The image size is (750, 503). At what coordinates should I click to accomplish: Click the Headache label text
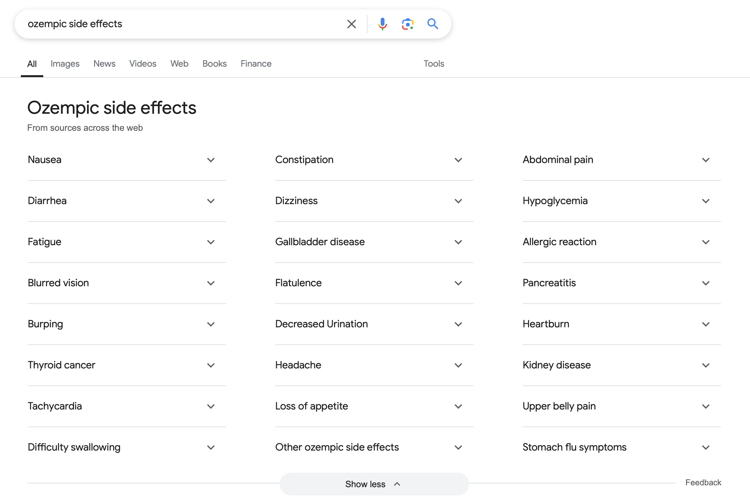click(298, 365)
